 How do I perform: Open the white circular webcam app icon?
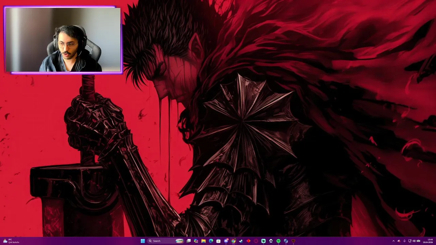pos(271,241)
